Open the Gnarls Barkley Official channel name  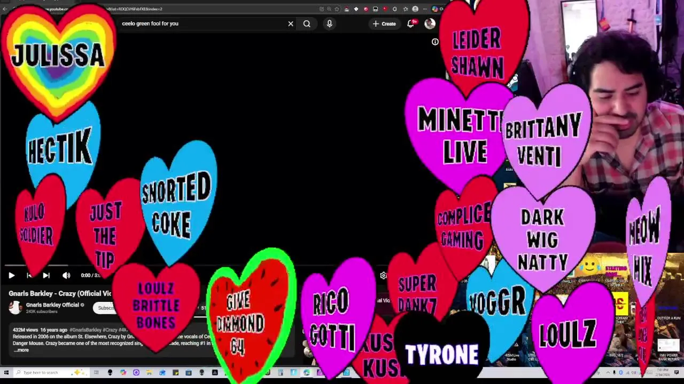click(x=52, y=305)
